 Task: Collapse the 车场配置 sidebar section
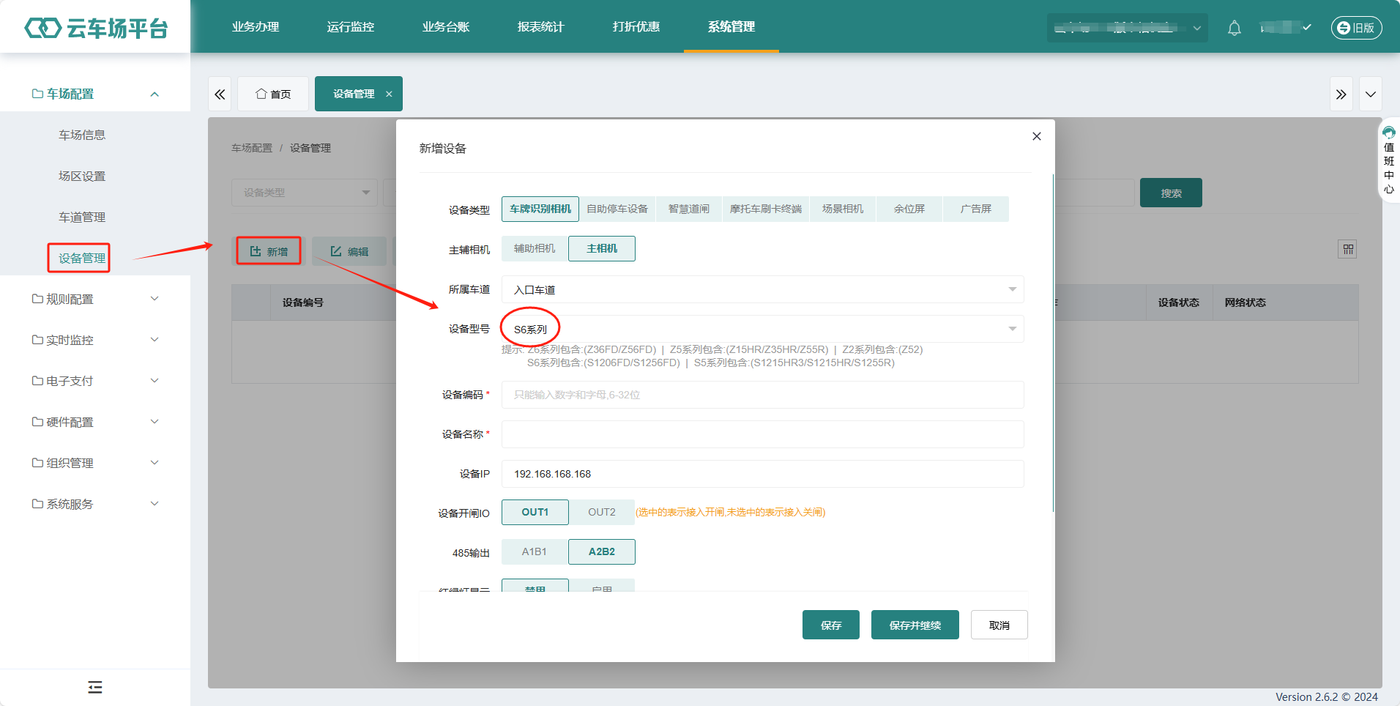pos(95,94)
